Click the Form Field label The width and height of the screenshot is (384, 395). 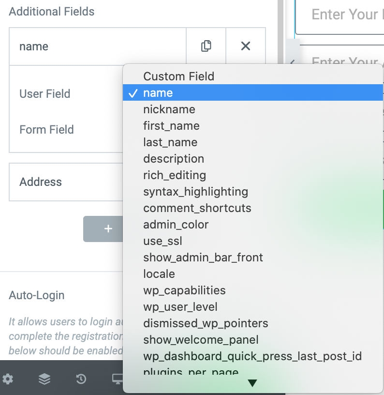click(46, 129)
